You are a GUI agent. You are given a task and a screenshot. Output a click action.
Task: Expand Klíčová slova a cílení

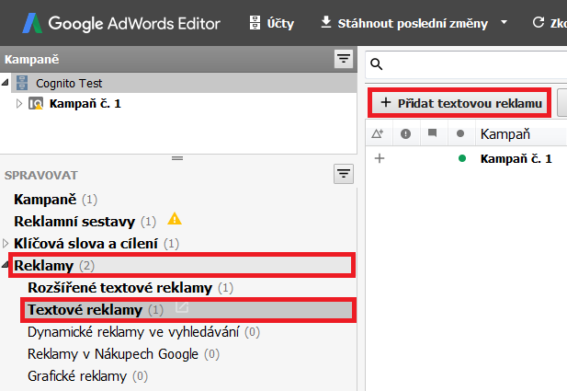pyautogui.click(x=6, y=243)
